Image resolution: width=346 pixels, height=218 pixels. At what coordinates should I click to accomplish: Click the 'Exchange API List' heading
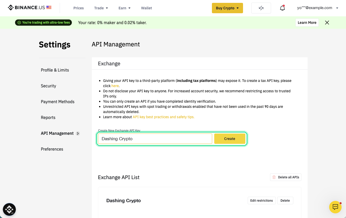119,177
